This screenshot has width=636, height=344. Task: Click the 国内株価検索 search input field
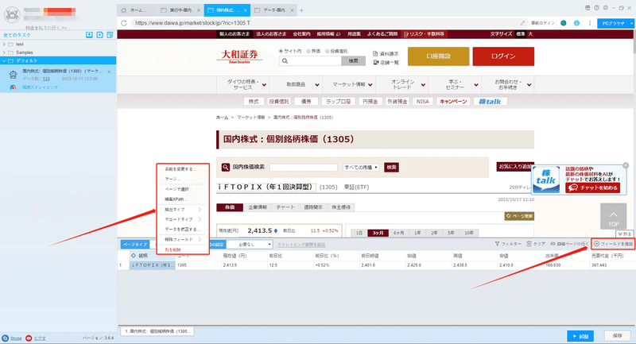[x=304, y=168]
